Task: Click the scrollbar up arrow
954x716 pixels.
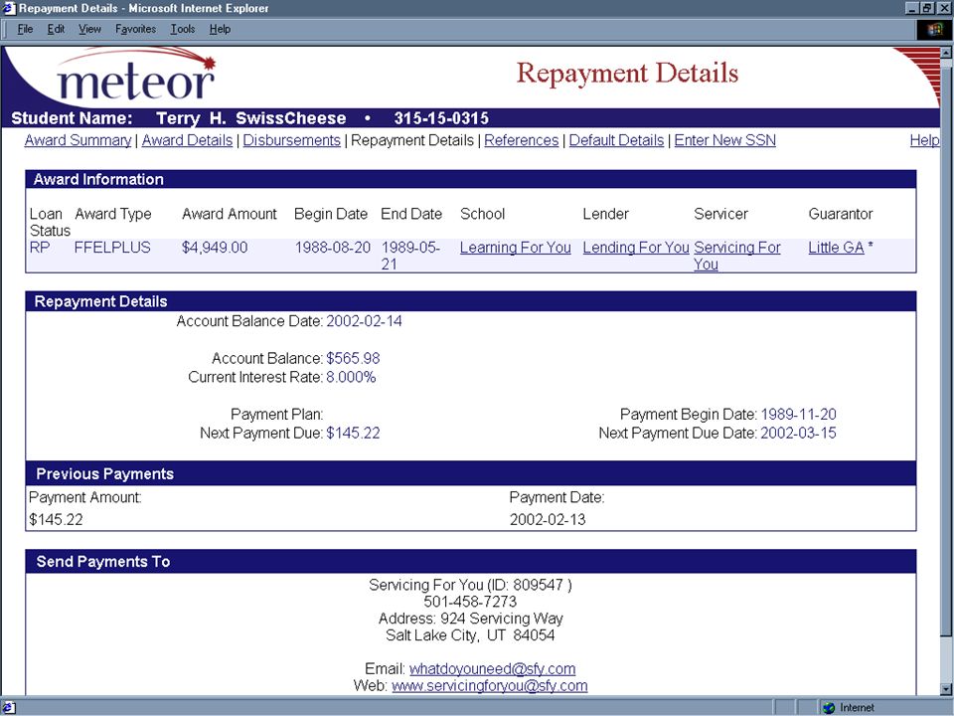Action: click(x=946, y=53)
